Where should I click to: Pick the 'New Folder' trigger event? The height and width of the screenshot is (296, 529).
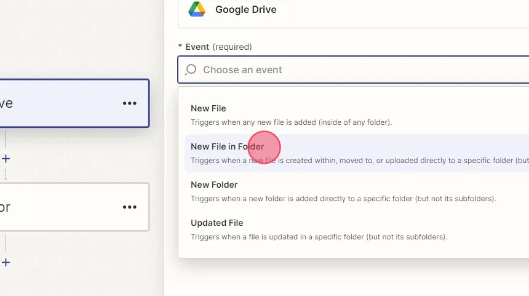tap(357, 191)
